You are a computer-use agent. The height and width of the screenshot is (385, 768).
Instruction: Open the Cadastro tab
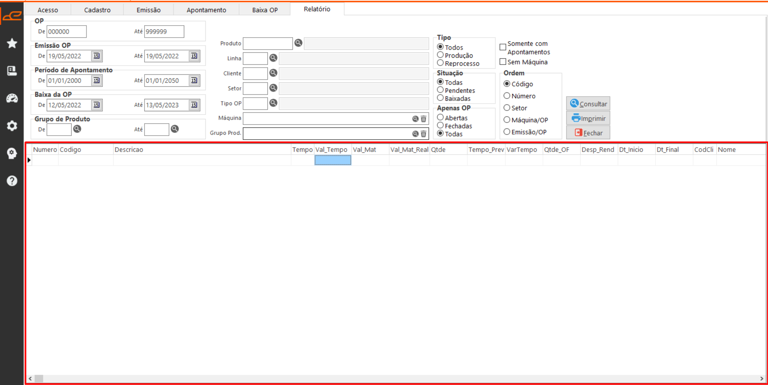[97, 10]
